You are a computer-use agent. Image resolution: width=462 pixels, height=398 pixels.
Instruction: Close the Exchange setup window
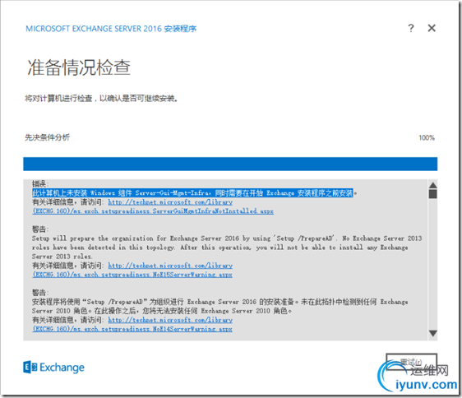[x=432, y=28]
